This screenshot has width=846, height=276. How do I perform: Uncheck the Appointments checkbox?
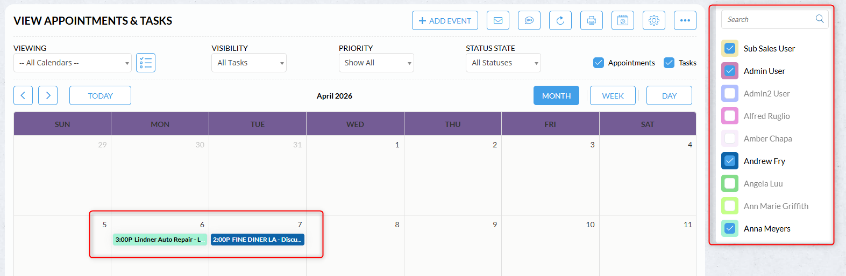pos(599,63)
